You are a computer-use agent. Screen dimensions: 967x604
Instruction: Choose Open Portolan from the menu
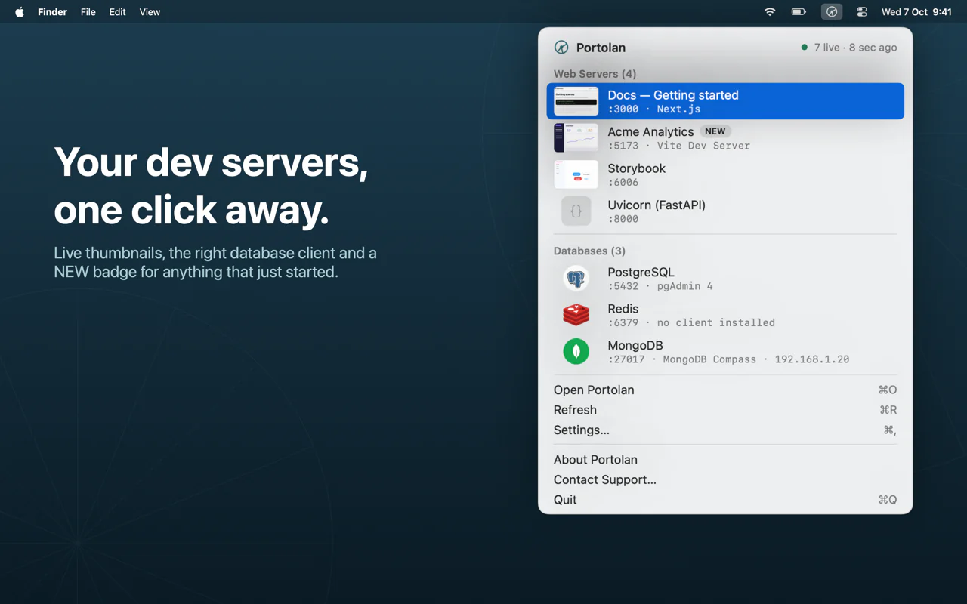tap(725, 390)
